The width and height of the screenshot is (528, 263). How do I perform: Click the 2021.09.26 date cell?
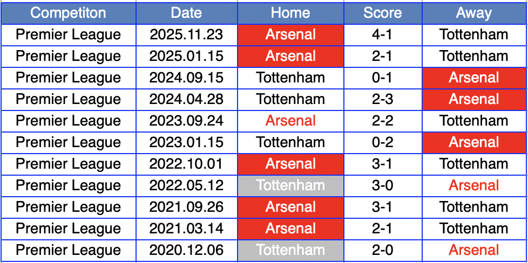[x=186, y=207]
